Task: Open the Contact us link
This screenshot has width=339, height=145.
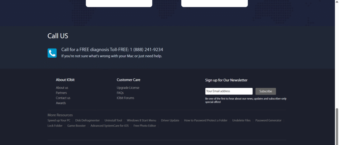Action: click(63, 98)
